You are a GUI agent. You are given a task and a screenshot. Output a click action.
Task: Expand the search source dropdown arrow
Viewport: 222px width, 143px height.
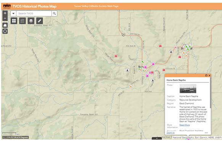(13, 13)
